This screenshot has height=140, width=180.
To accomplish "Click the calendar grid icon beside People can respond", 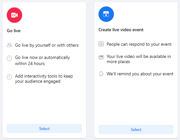I will tap(101, 44).
